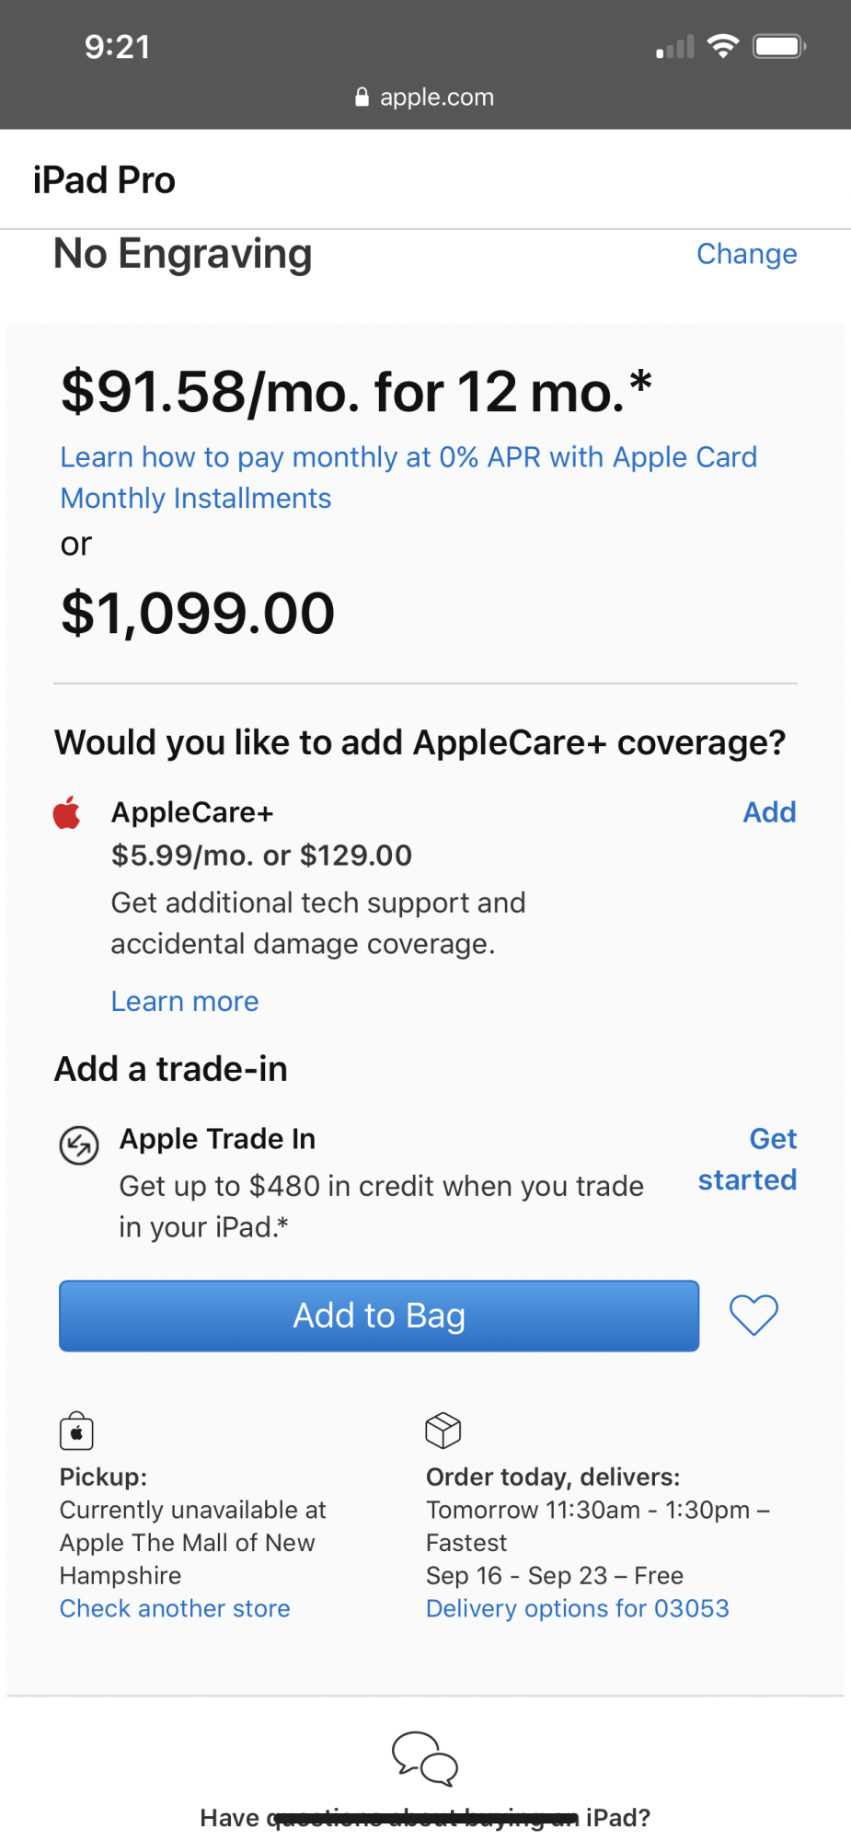Screen dimensions: 851x1840
Task: Click the red AppleCare+ apple logo
Action: (67, 812)
